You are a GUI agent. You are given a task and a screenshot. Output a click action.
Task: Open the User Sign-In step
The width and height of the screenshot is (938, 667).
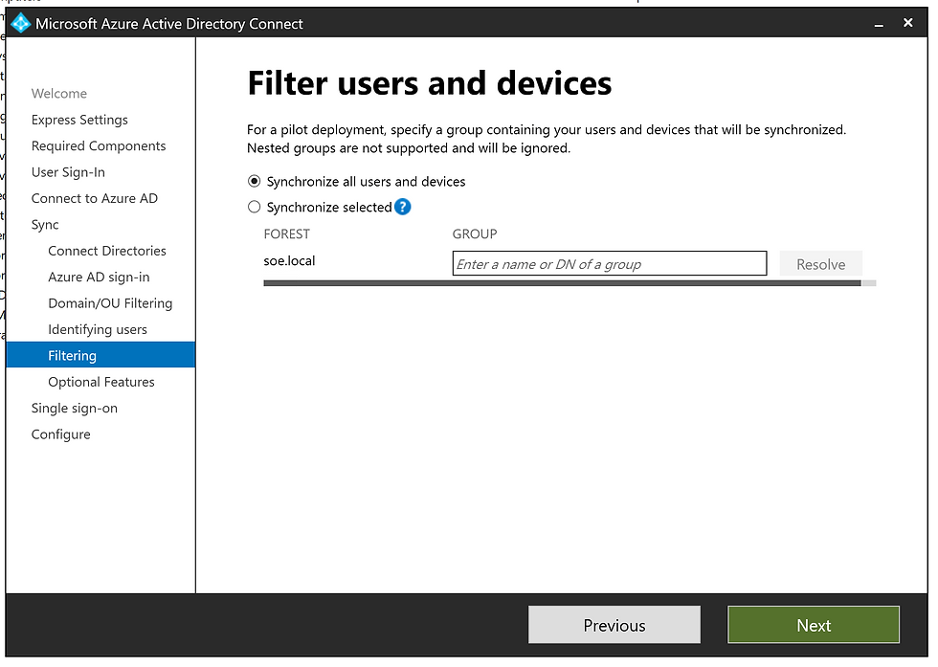68,172
